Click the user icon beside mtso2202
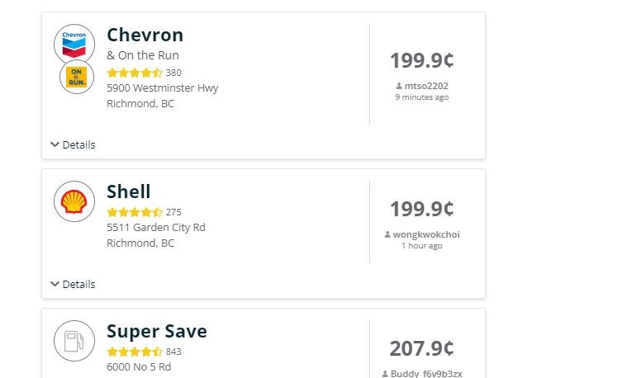637x378 pixels. (399, 86)
